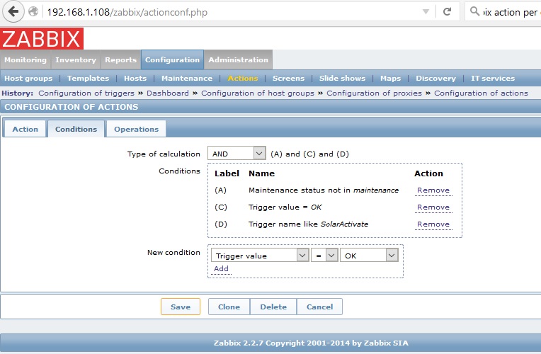
Task: Go to Actions submenu
Action: (243, 79)
